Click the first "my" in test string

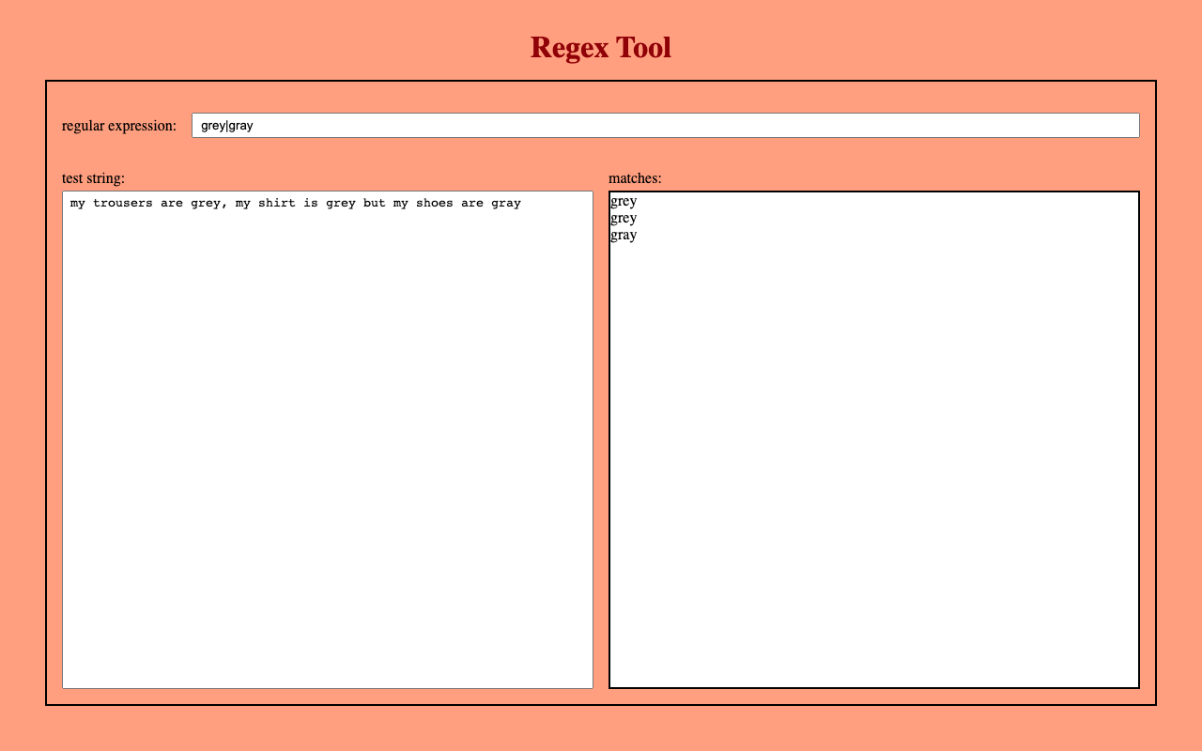(x=78, y=203)
